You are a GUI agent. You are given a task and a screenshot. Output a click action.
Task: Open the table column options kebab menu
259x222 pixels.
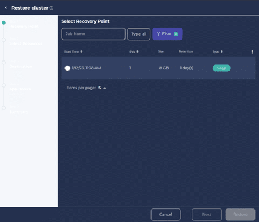pos(252,51)
